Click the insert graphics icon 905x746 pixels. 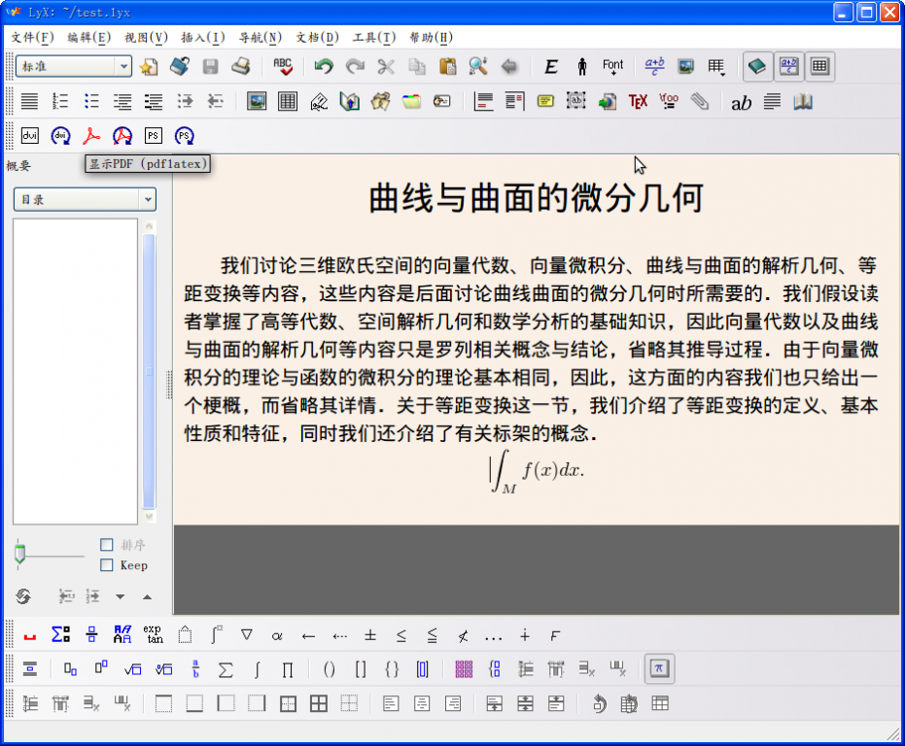pos(257,102)
